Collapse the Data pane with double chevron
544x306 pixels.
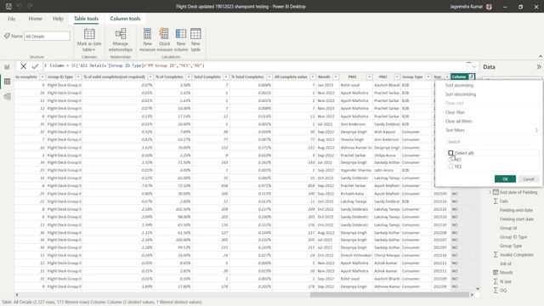pyautogui.click(x=538, y=67)
